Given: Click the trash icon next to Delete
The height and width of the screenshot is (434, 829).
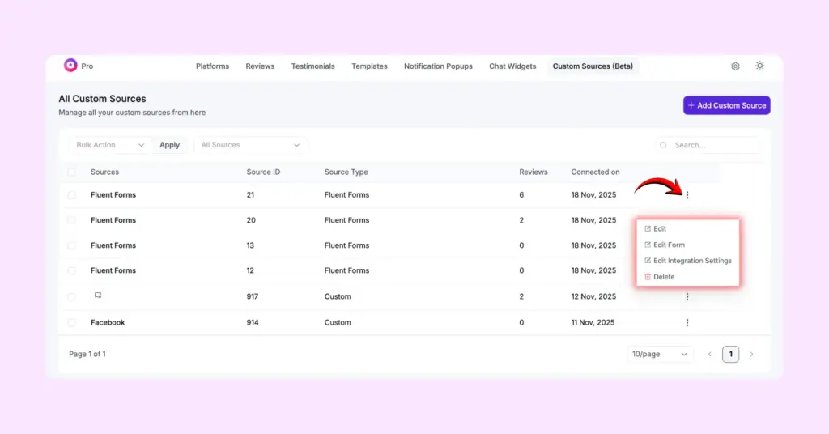Looking at the screenshot, I should (648, 276).
